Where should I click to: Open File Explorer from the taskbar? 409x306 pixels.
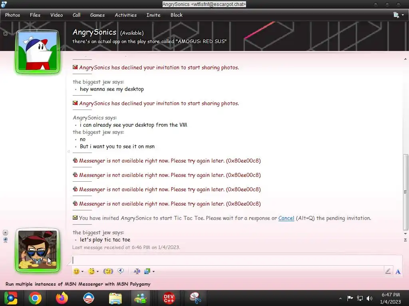(x=115, y=298)
